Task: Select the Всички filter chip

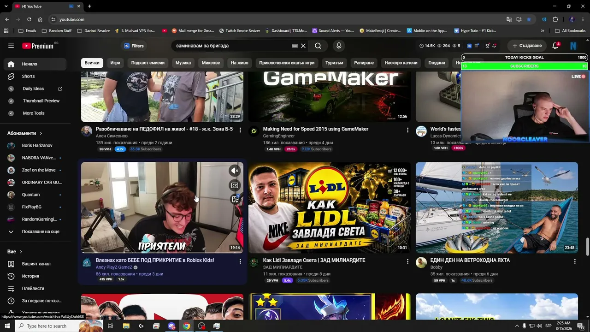Action: coord(92,63)
